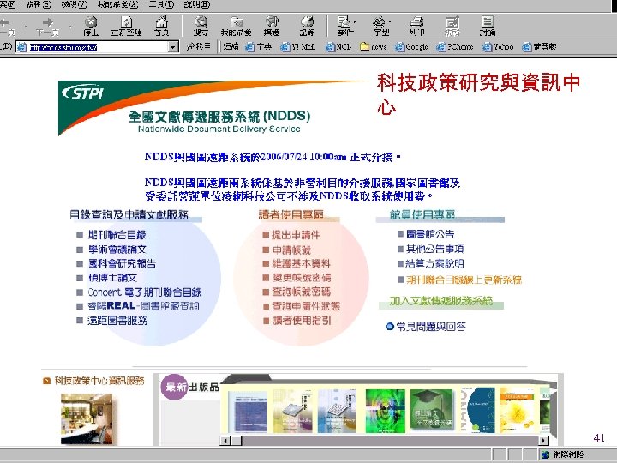The image size is (617, 463).
Task: Open the 檔案(F) menu
Action: tap(8, 5)
